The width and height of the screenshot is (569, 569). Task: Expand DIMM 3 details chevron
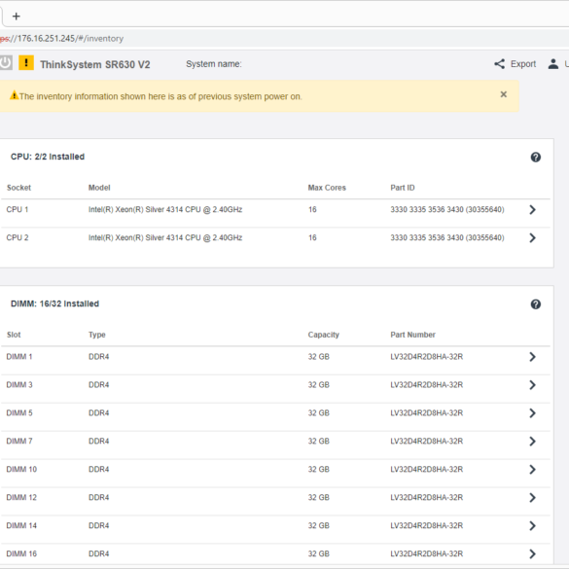532,385
